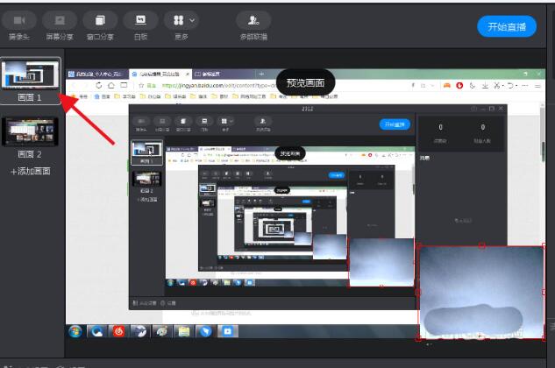Expand the 更多 dropdown menu
Viewport: 555px width, 368px height.
(184, 20)
